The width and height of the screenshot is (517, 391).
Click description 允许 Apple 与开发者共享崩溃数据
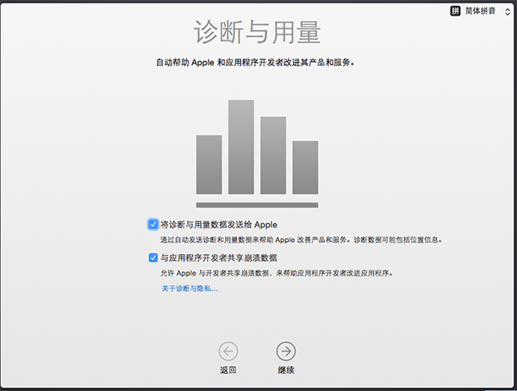215,273
